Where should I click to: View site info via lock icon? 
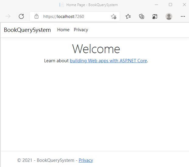click(x=37, y=16)
